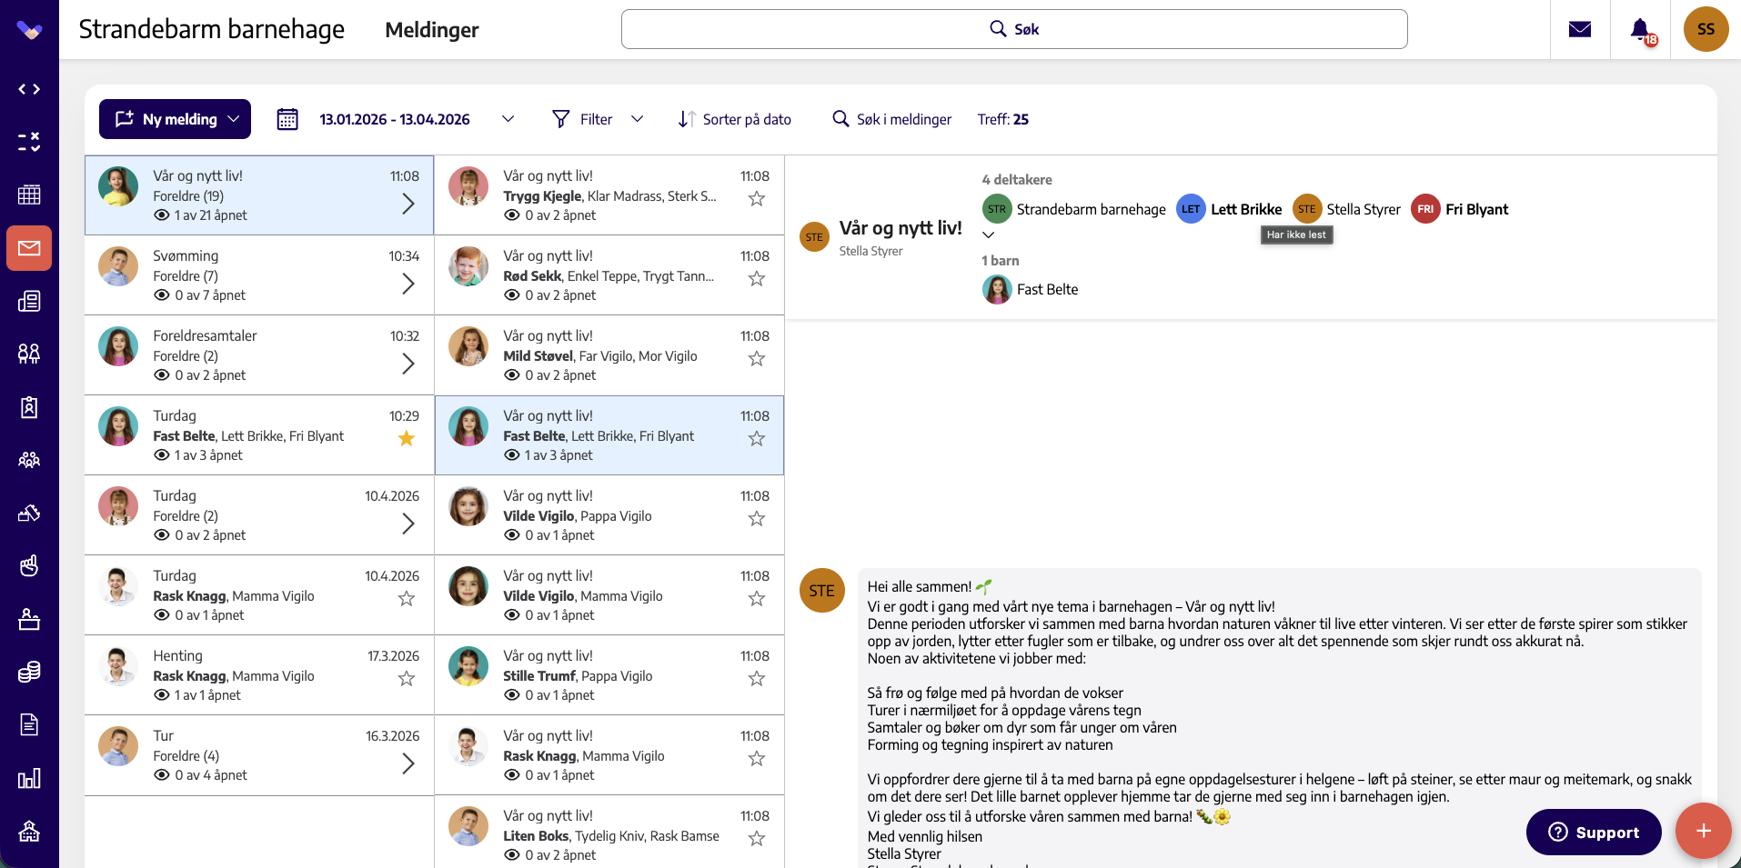The image size is (1741, 868).
Task: Click the envelope icon in top bar
Action: [x=1580, y=29]
